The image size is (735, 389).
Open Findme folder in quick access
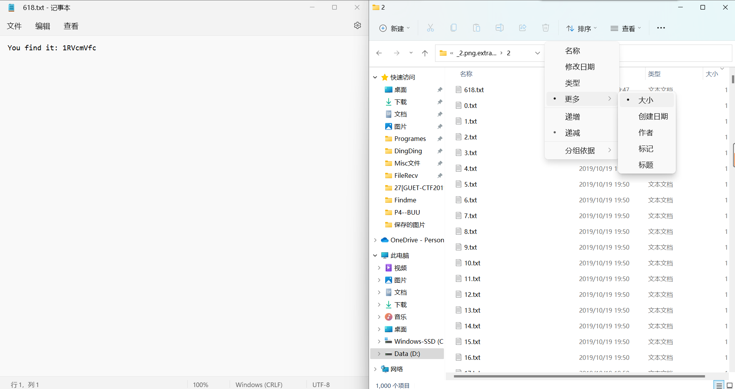coord(405,200)
